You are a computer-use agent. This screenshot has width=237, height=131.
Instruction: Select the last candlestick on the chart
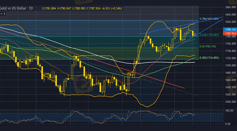tap(195, 34)
